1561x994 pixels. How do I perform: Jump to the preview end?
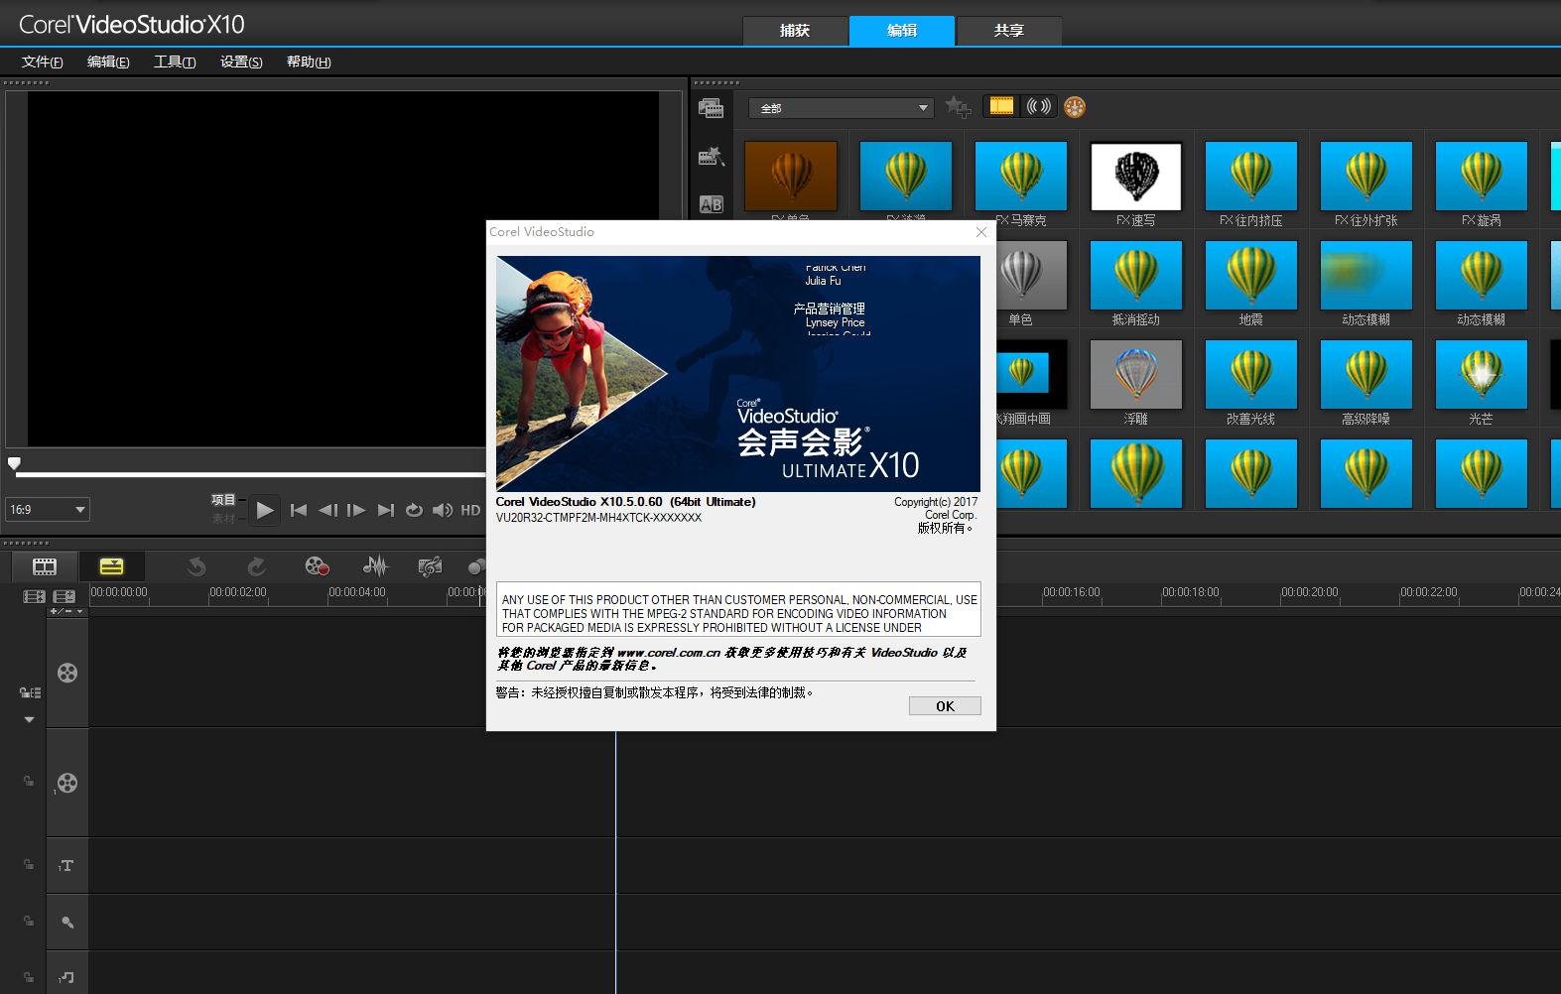[386, 510]
